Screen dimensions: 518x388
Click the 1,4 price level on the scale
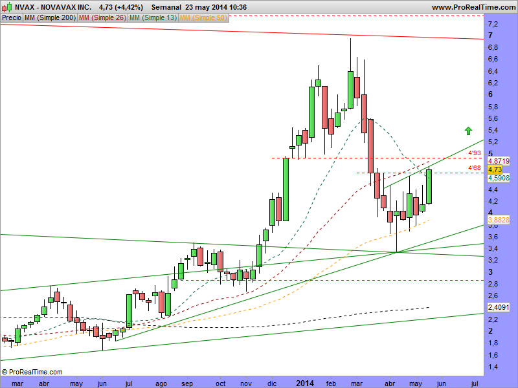pyautogui.click(x=493, y=367)
